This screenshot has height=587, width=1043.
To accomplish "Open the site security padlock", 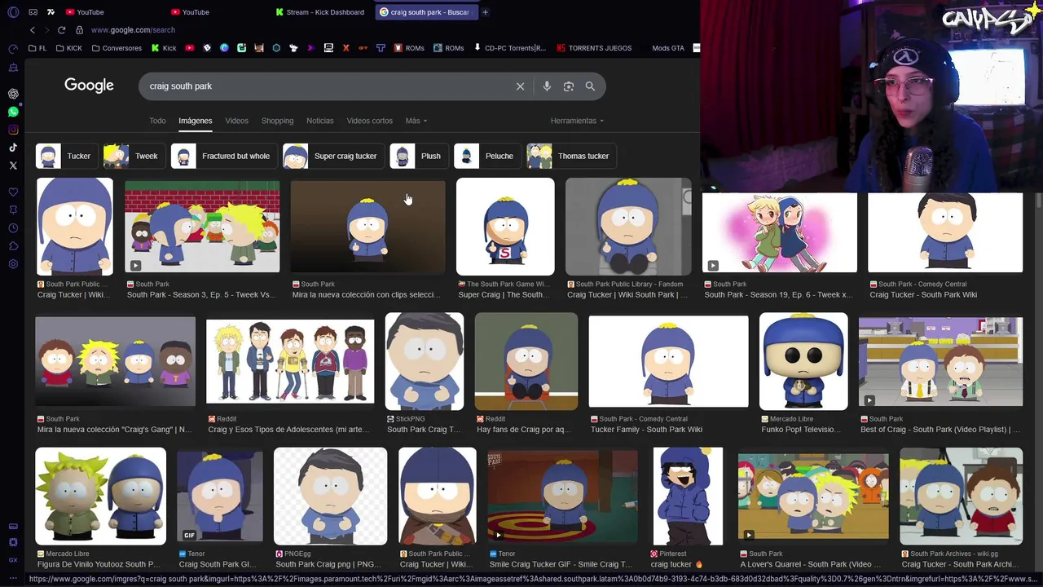I will click(x=79, y=30).
